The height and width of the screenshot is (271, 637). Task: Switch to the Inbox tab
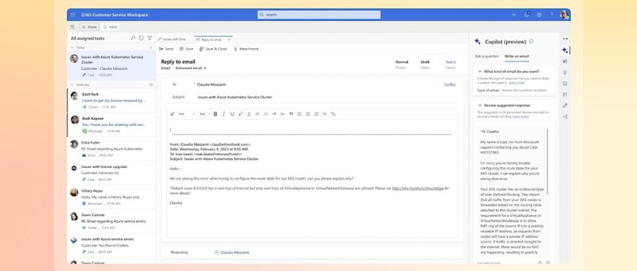coord(110,27)
